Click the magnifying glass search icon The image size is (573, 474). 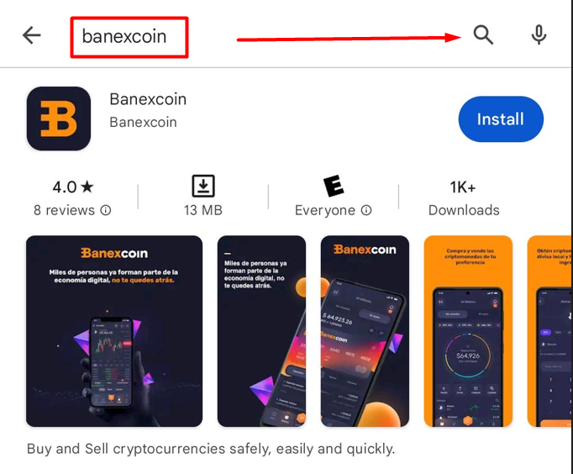(x=483, y=35)
